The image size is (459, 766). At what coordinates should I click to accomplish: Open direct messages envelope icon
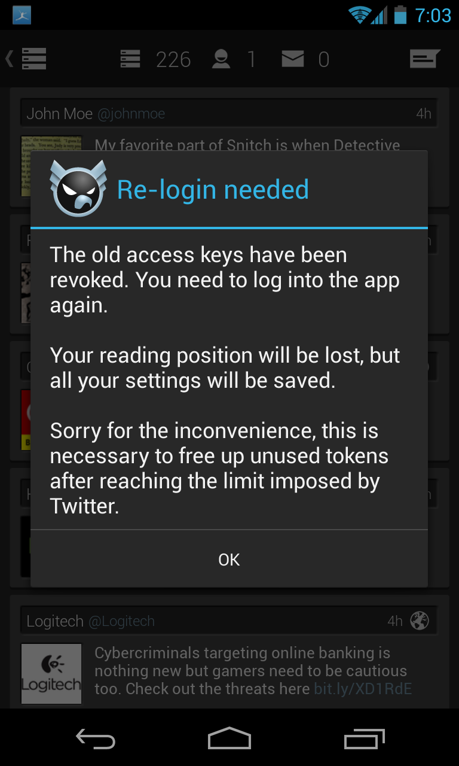point(292,59)
